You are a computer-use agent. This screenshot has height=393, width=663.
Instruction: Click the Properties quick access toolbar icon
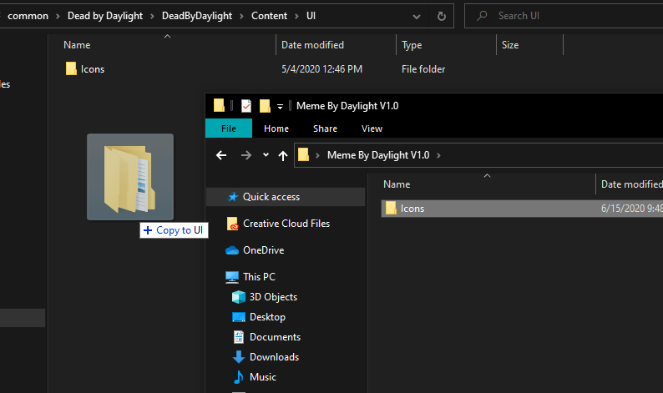(x=246, y=106)
